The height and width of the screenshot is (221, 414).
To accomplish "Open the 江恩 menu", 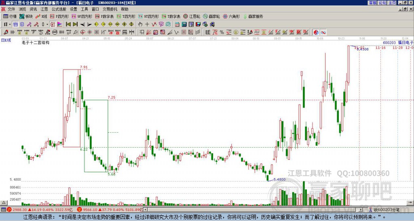I will pos(44,9).
